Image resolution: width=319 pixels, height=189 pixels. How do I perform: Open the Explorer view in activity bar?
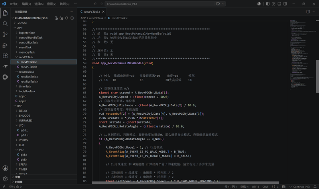point(5,13)
